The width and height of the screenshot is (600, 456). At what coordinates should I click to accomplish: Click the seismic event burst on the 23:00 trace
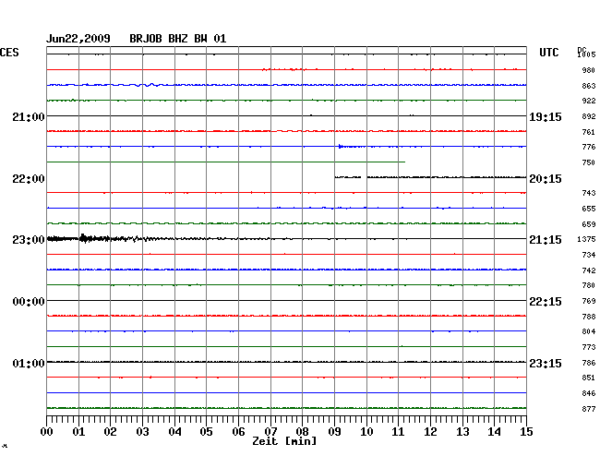[85, 239]
